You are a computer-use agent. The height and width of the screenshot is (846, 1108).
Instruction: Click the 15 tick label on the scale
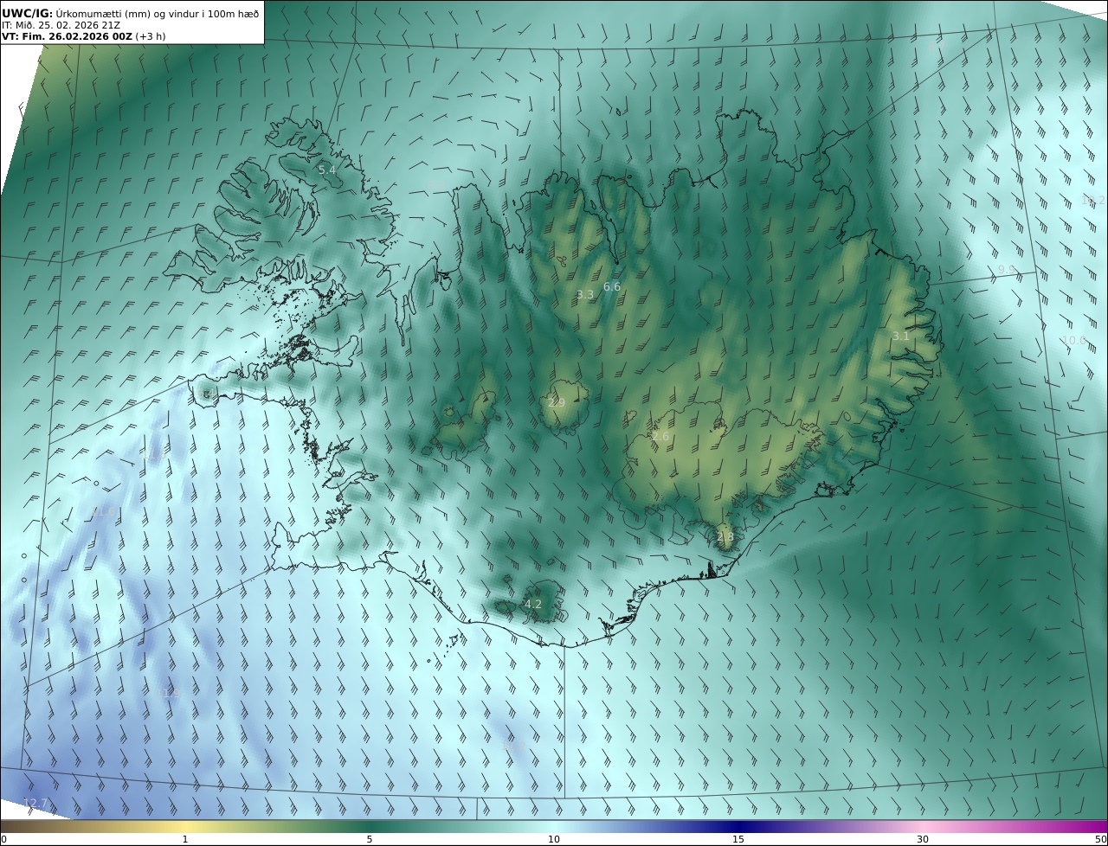click(x=738, y=839)
